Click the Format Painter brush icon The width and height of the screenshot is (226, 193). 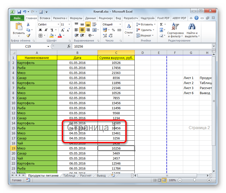point(28,35)
